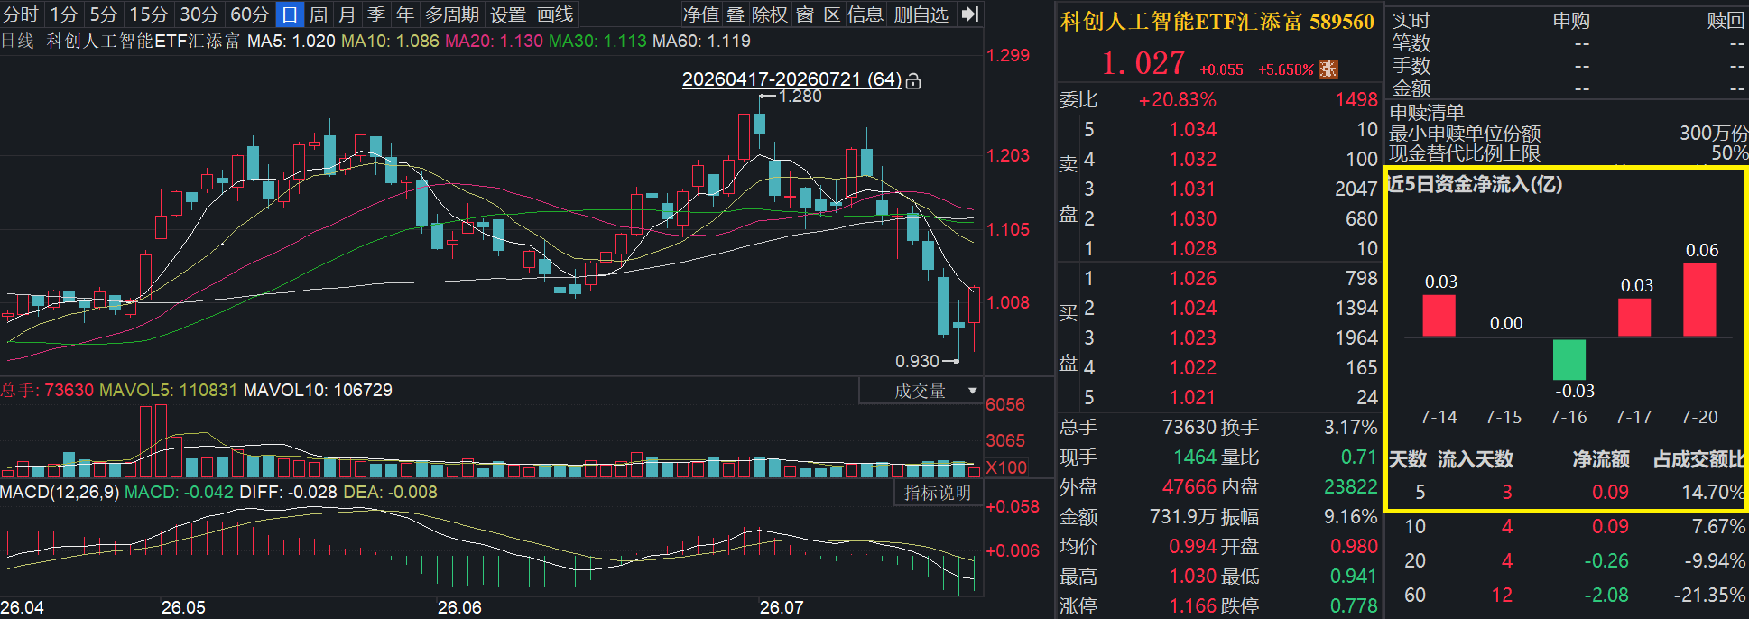The height and width of the screenshot is (619, 1749).
Task: Click 删自选 to remove from watchlist
Action: (x=921, y=14)
